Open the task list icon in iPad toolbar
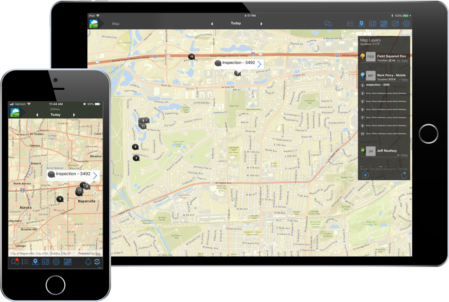Image resolution: width=449 pixels, height=302 pixels. click(x=350, y=23)
